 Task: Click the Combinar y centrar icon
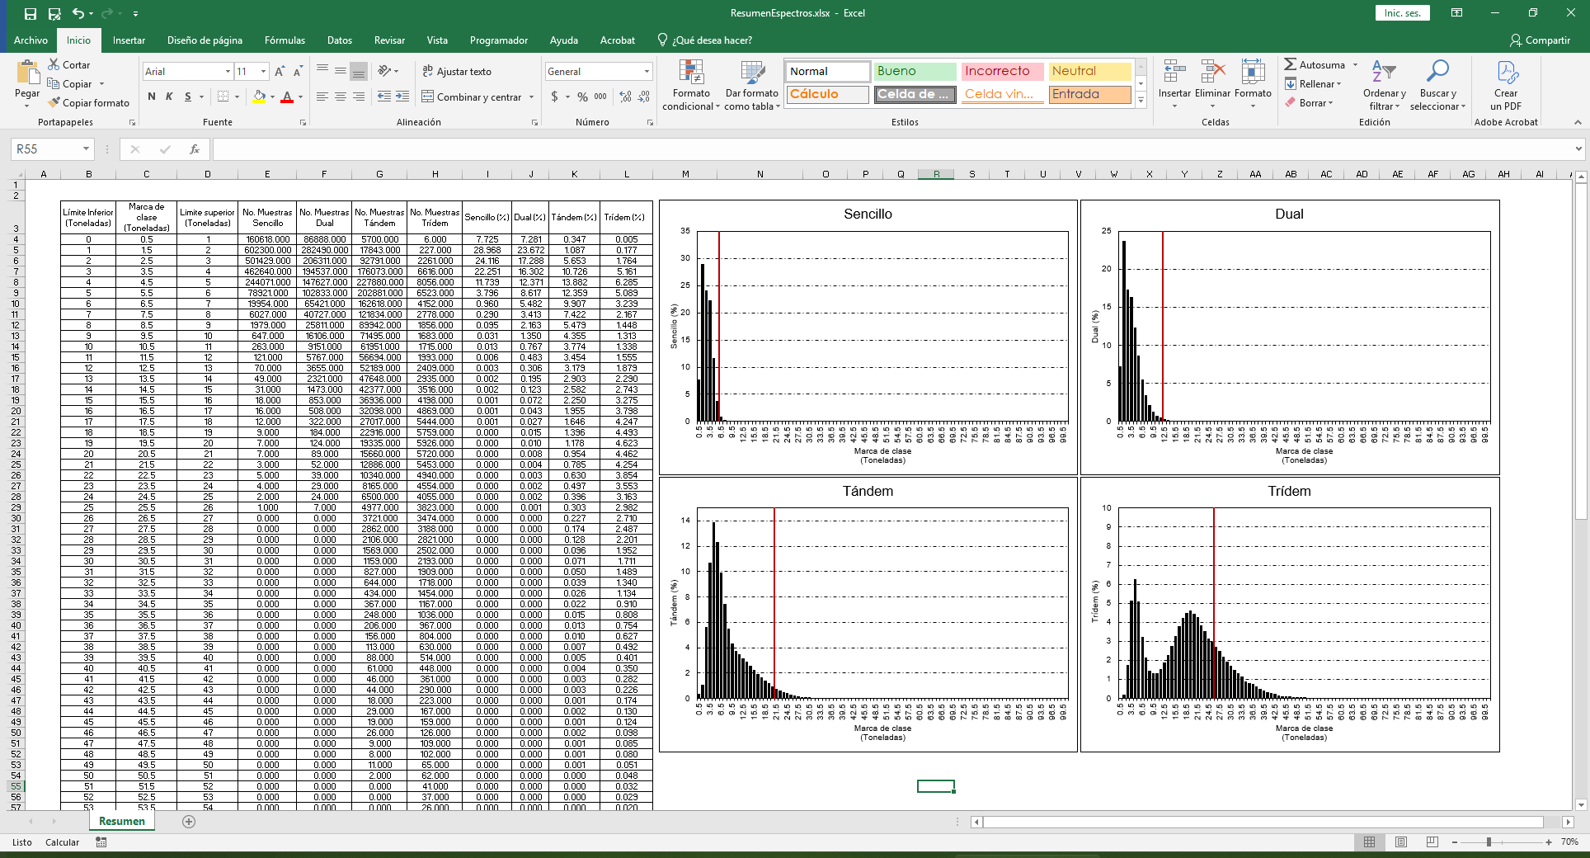428,97
